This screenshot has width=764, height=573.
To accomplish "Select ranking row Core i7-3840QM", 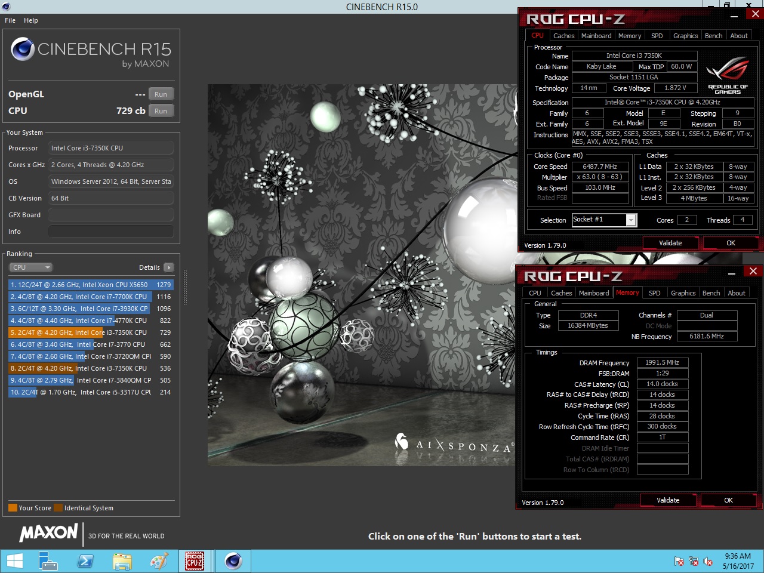I will pyautogui.click(x=91, y=380).
